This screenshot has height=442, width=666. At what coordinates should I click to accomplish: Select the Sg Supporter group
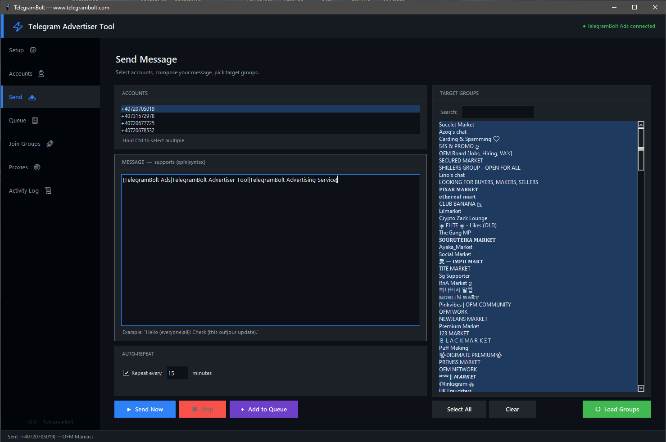click(538, 276)
